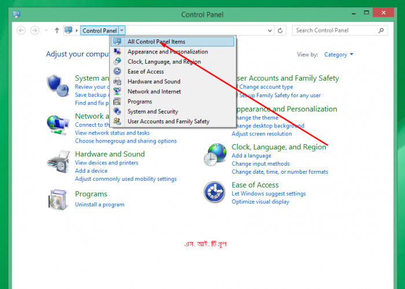The height and width of the screenshot is (289, 405).
Task: Click the Control Panel title bar system icon
Action: (17, 14)
